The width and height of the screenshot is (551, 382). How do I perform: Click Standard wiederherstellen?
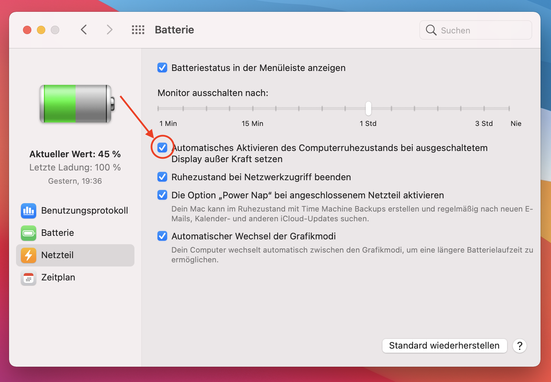point(444,346)
